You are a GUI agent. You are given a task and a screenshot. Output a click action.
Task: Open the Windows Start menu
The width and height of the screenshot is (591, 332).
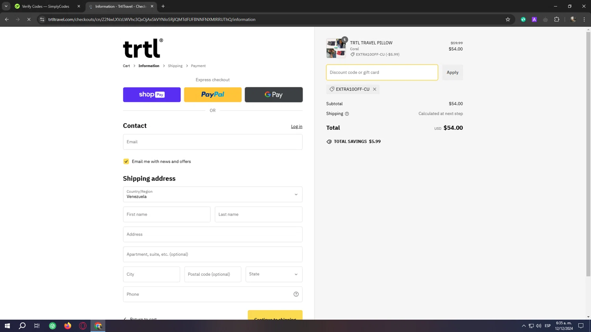pos(7,326)
